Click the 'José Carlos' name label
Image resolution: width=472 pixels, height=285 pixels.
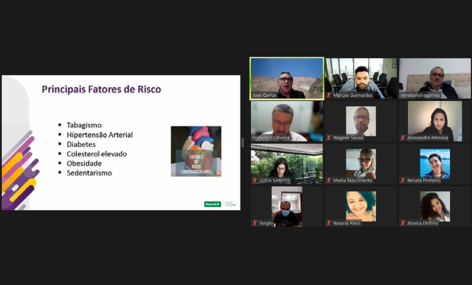(x=264, y=95)
